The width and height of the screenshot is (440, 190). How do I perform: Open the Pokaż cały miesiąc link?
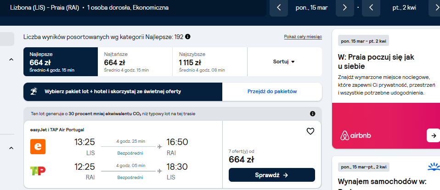click(x=303, y=37)
